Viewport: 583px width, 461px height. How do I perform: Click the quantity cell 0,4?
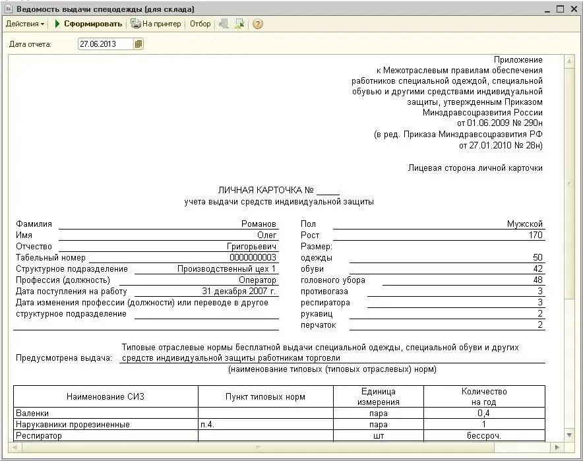coord(484,413)
